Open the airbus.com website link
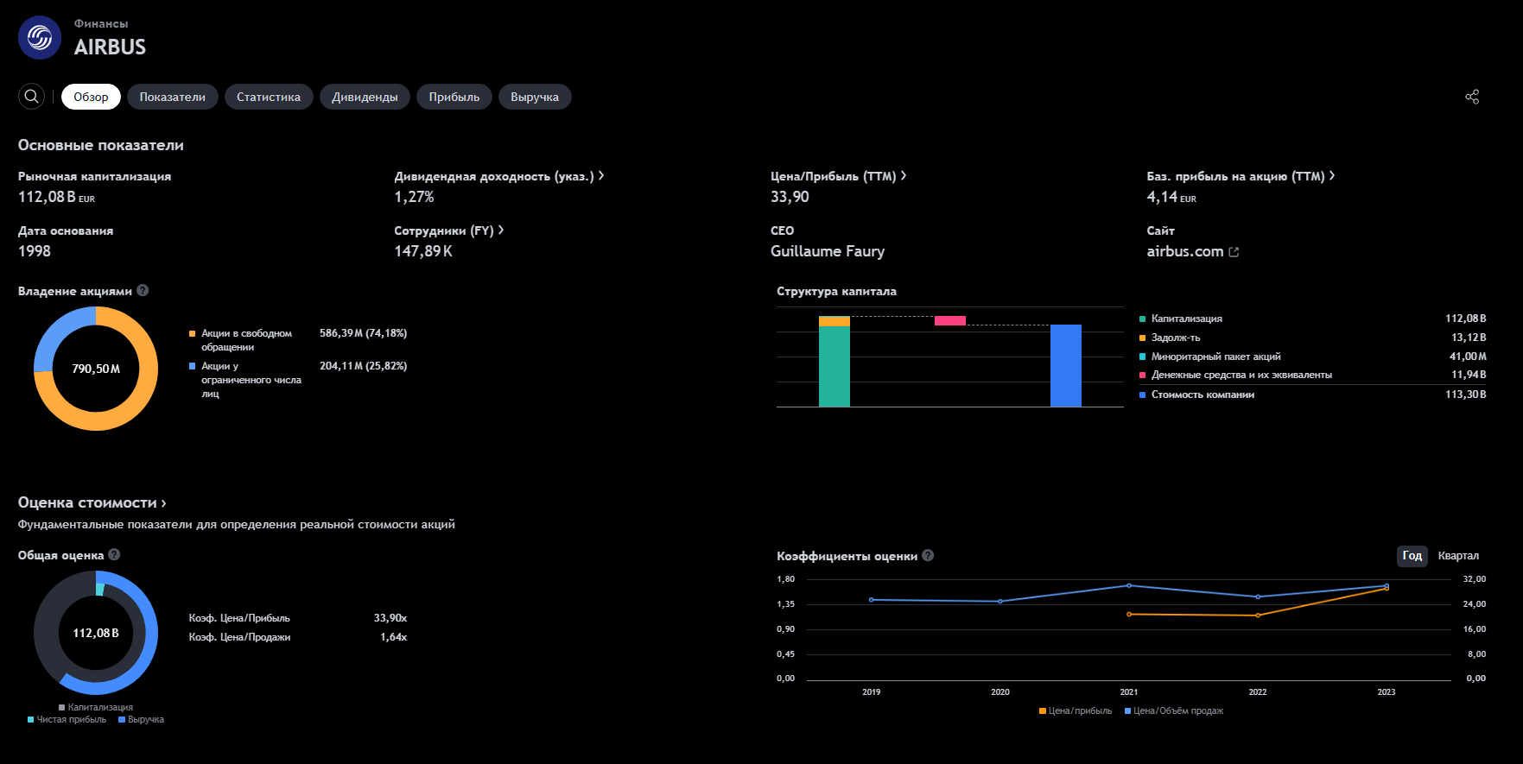The image size is (1523, 764). pyautogui.click(x=1184, y=251)
